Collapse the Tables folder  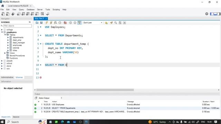pyautogui.click(x=5, y=35)
